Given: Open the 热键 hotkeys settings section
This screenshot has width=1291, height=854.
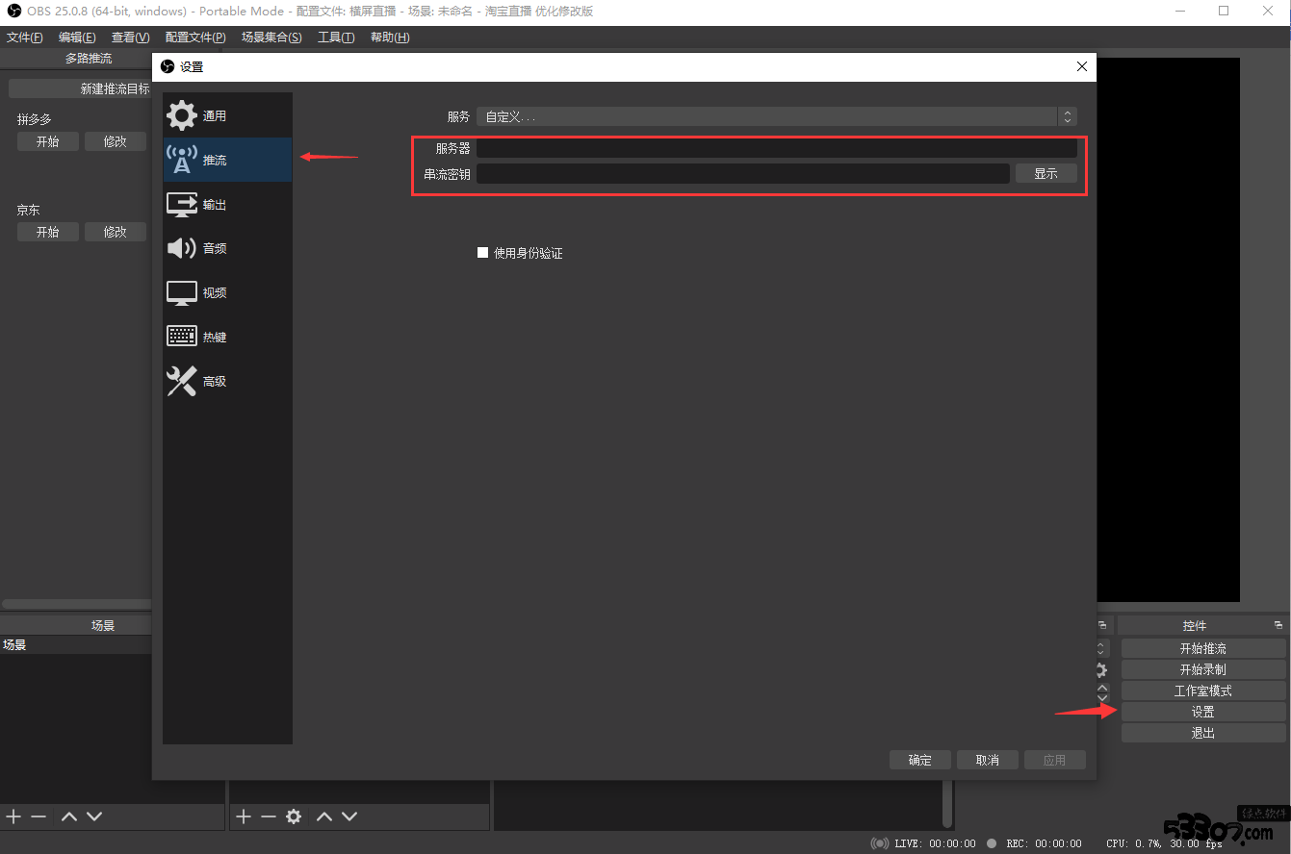Looking at the screenshot, I should (x=227, y=337).
